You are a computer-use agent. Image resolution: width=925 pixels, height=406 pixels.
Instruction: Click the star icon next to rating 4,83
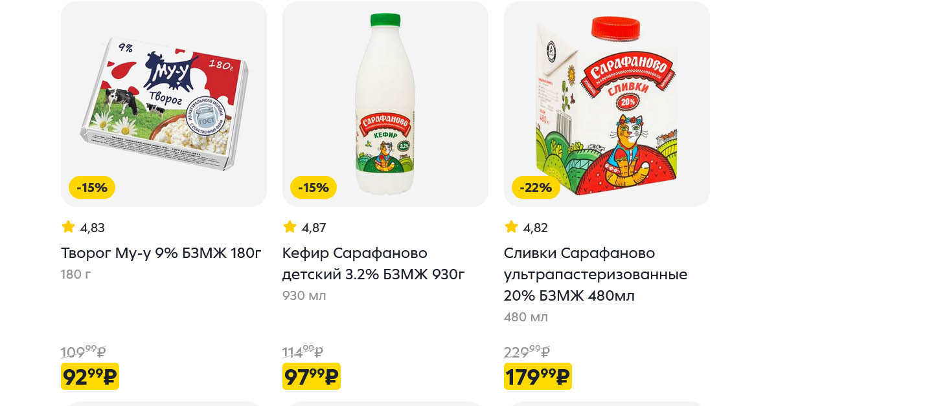coord(68,227)
